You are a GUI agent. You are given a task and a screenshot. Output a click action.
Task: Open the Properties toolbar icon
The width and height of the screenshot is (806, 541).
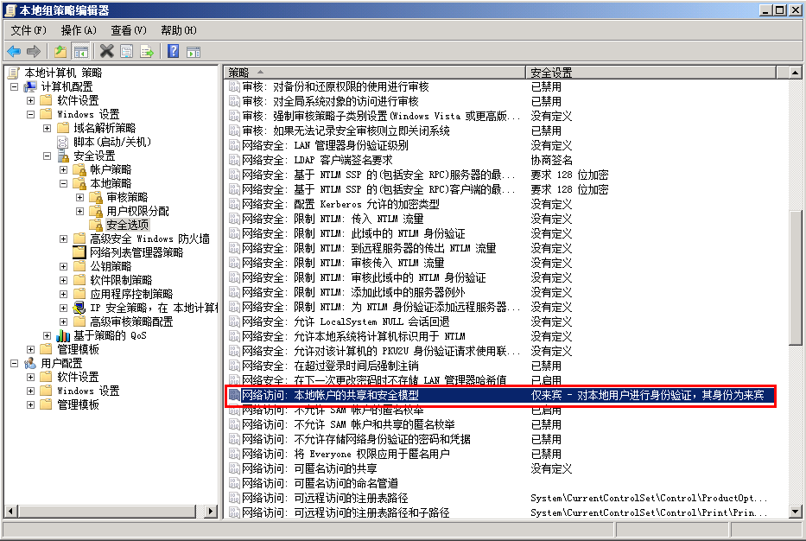pos(126,52)
